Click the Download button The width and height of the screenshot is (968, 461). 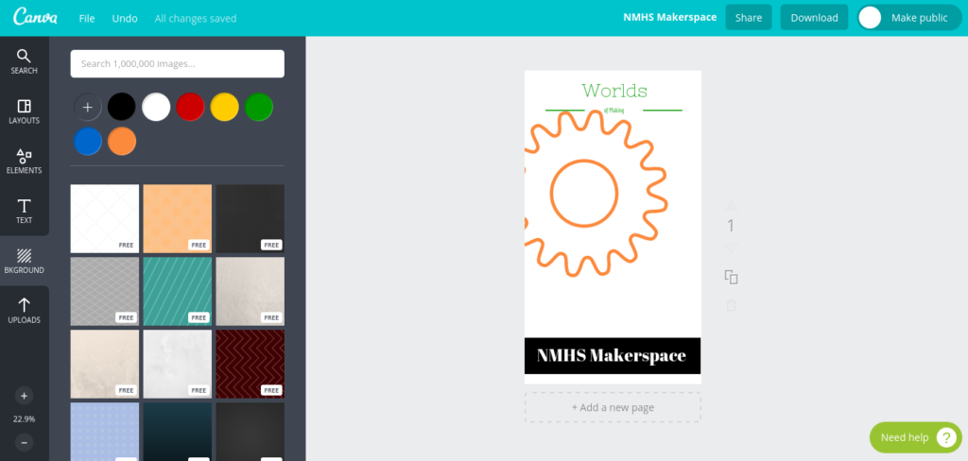click(814, 18)
